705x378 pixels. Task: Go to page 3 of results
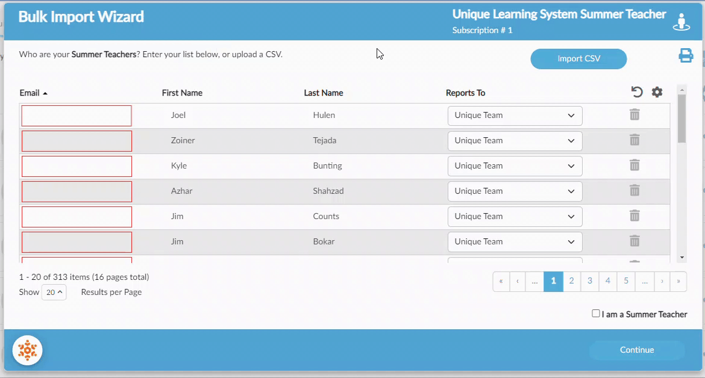[x=590, y=281]
